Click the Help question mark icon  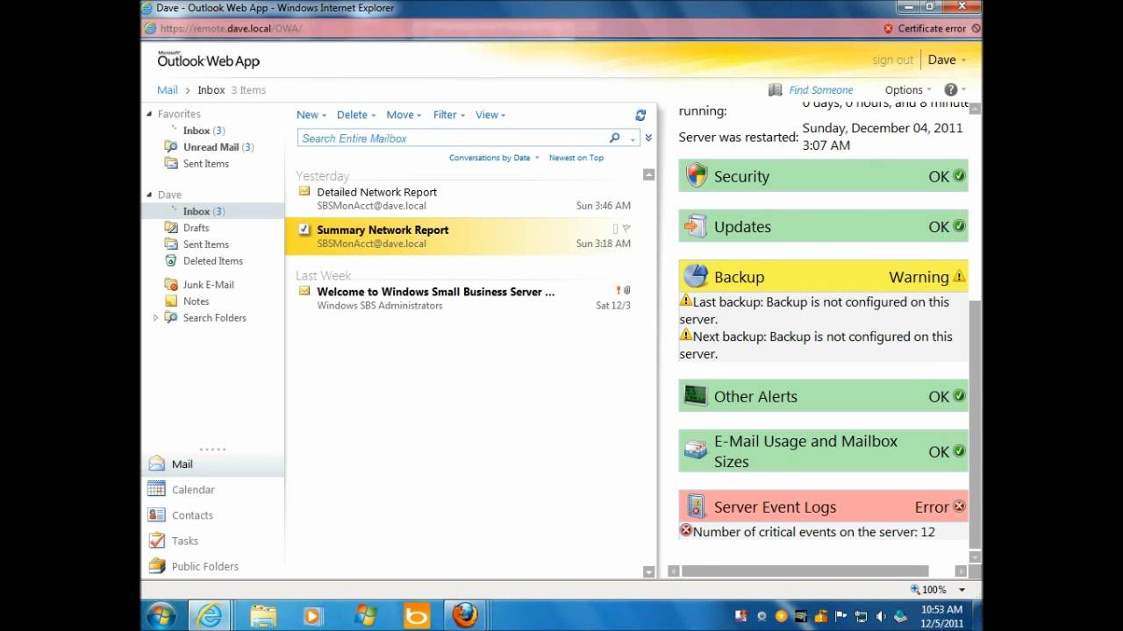point(950,89)
